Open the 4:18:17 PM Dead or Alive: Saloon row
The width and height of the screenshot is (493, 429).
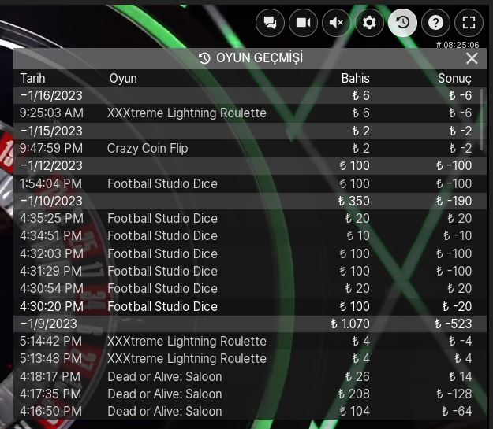250,376
